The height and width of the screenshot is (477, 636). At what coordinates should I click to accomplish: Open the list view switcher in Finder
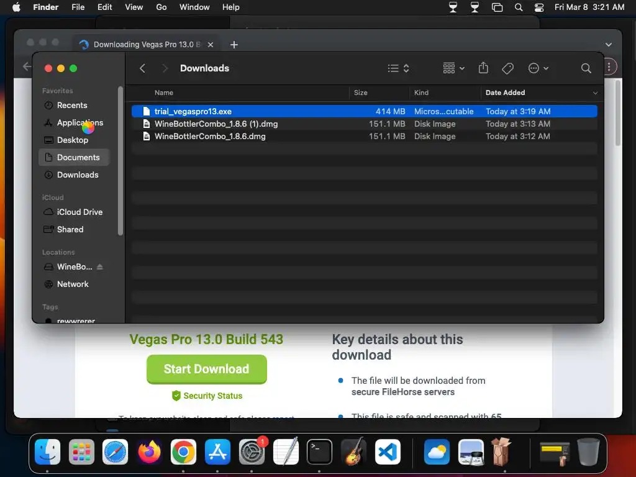[398, 68]
